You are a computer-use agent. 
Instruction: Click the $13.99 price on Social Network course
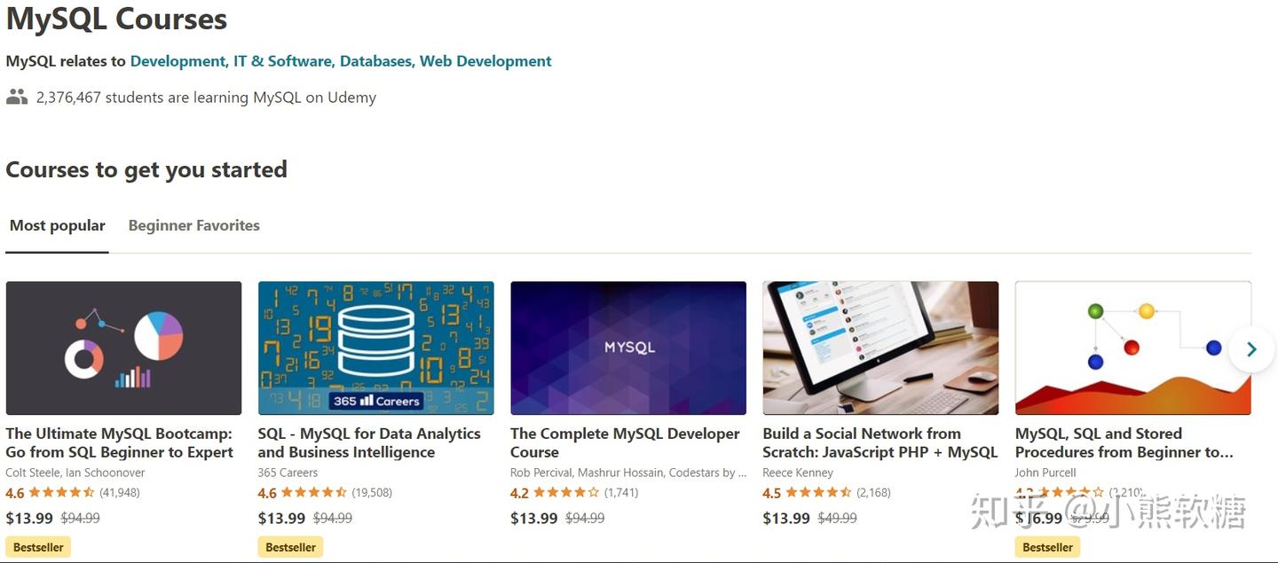786,518
